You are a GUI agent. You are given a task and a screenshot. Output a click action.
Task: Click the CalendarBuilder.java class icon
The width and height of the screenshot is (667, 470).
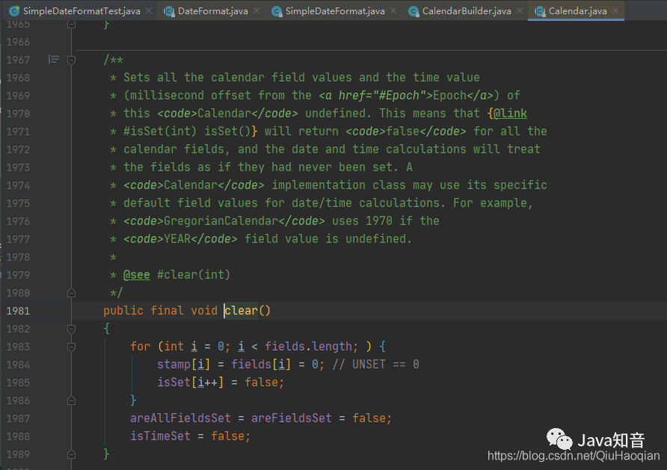point(414,11)
